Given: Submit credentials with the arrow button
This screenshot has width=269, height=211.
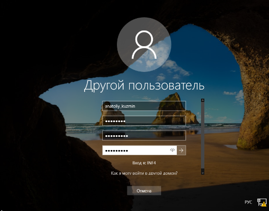Looking at the screenshot, I should 181,151.
